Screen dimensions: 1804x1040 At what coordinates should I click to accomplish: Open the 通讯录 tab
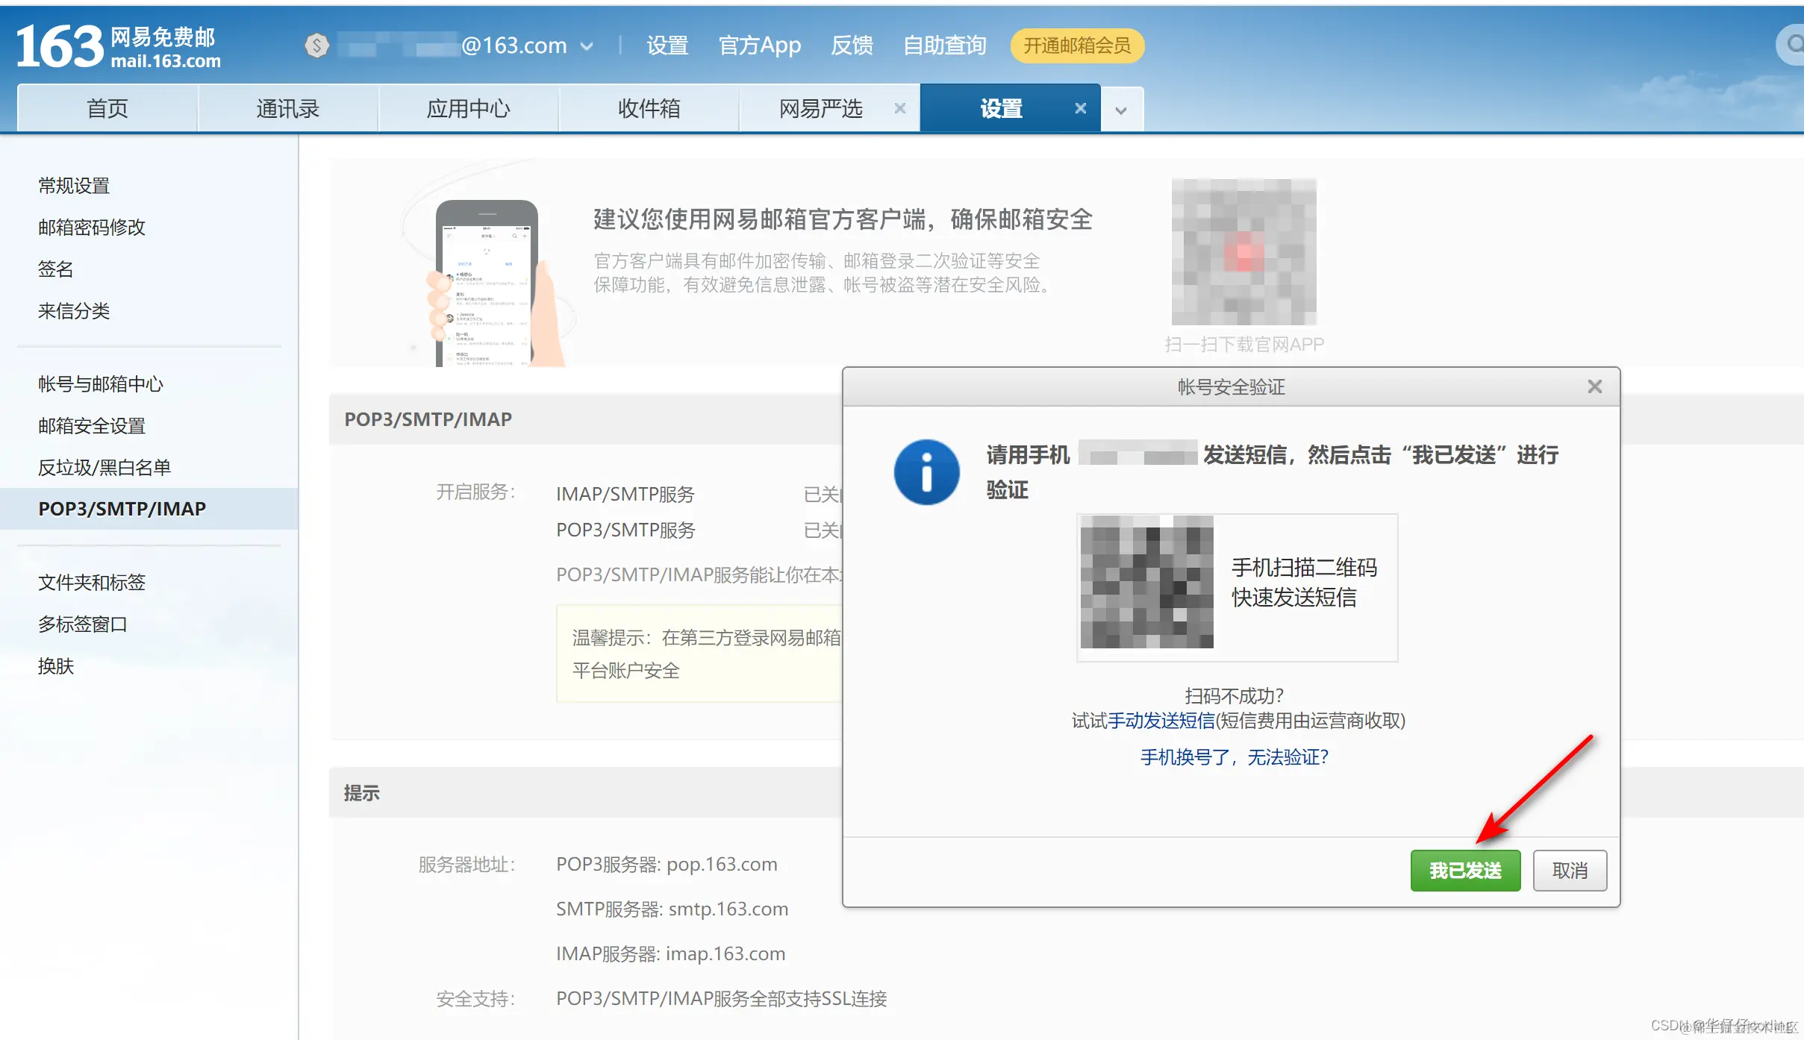click(x=287, y=107)
